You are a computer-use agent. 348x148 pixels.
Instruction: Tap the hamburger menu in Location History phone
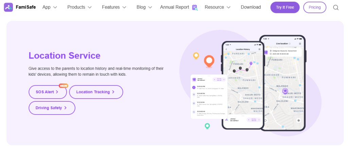pyautogui.click(x=259, y=49)
